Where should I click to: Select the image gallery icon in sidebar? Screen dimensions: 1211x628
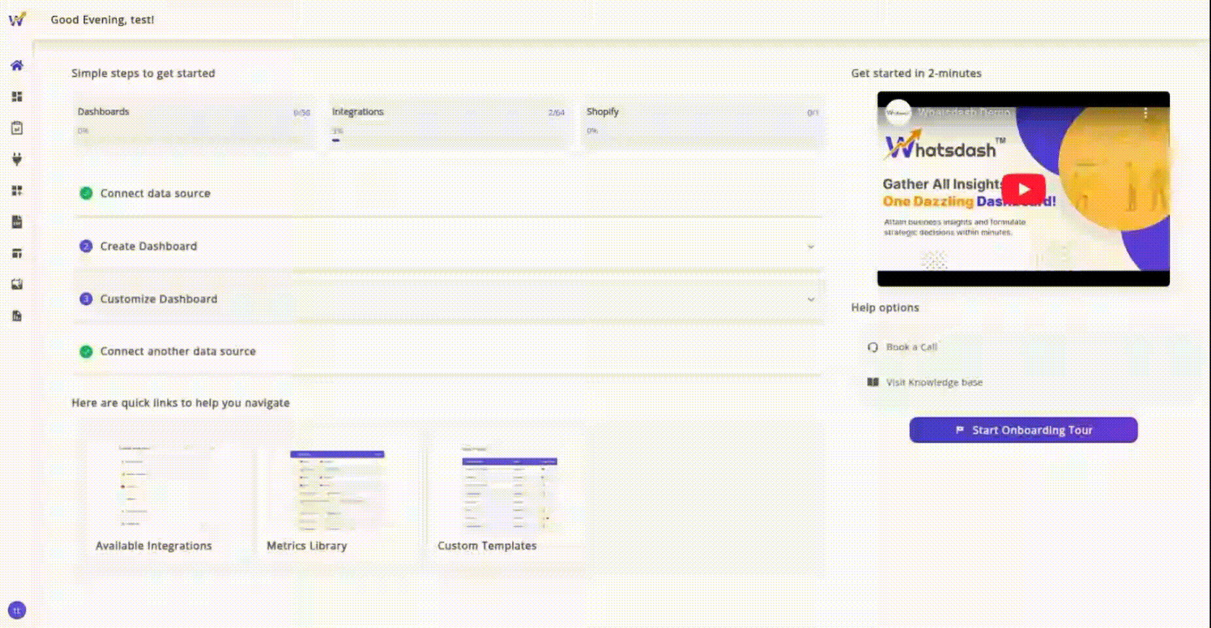coord(17,285)
